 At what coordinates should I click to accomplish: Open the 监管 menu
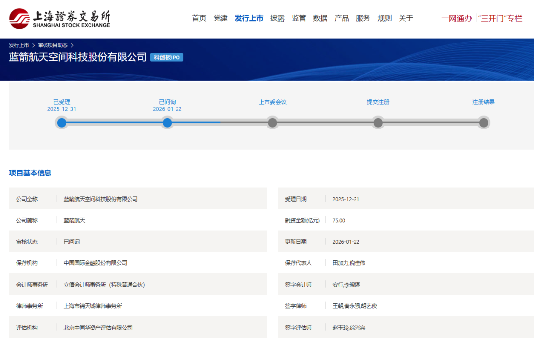tap(299, 18)
